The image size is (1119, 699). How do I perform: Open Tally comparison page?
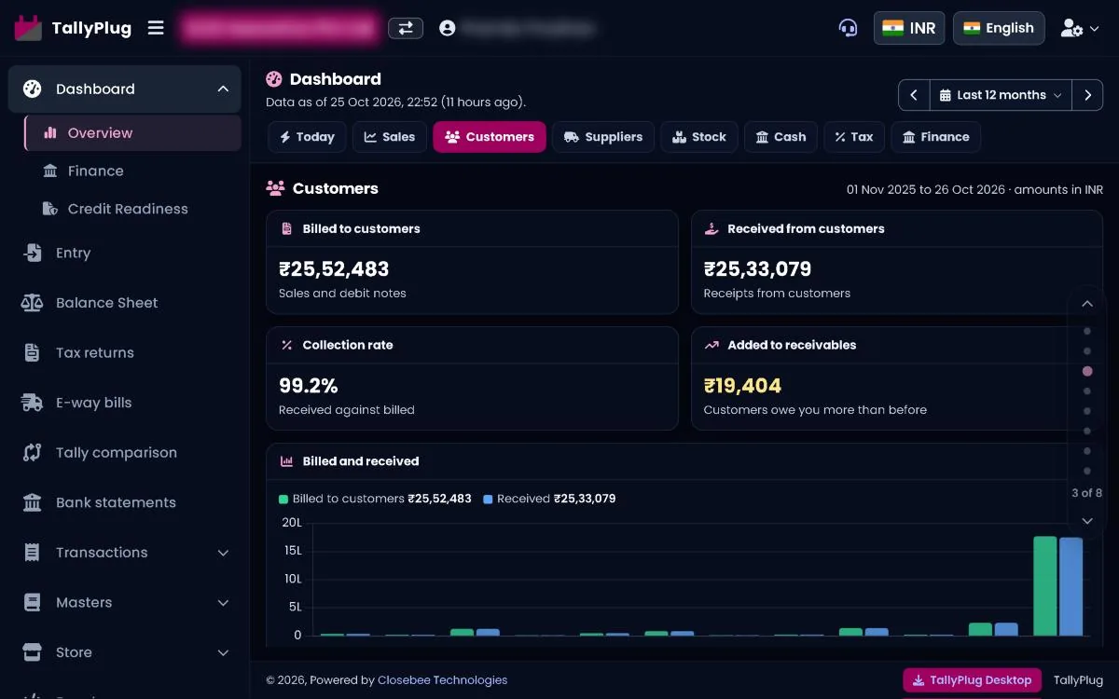(x=124, y=453)
